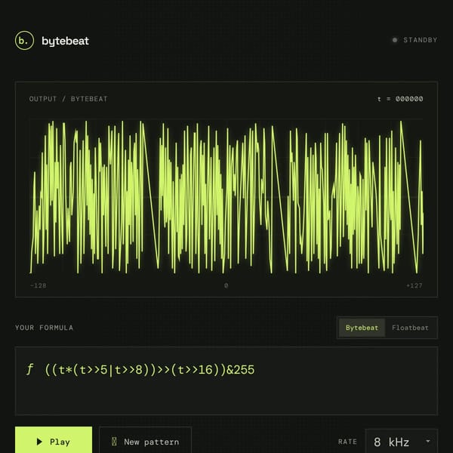Click the STANDBY status indicator dot

(x=395, y=40)
